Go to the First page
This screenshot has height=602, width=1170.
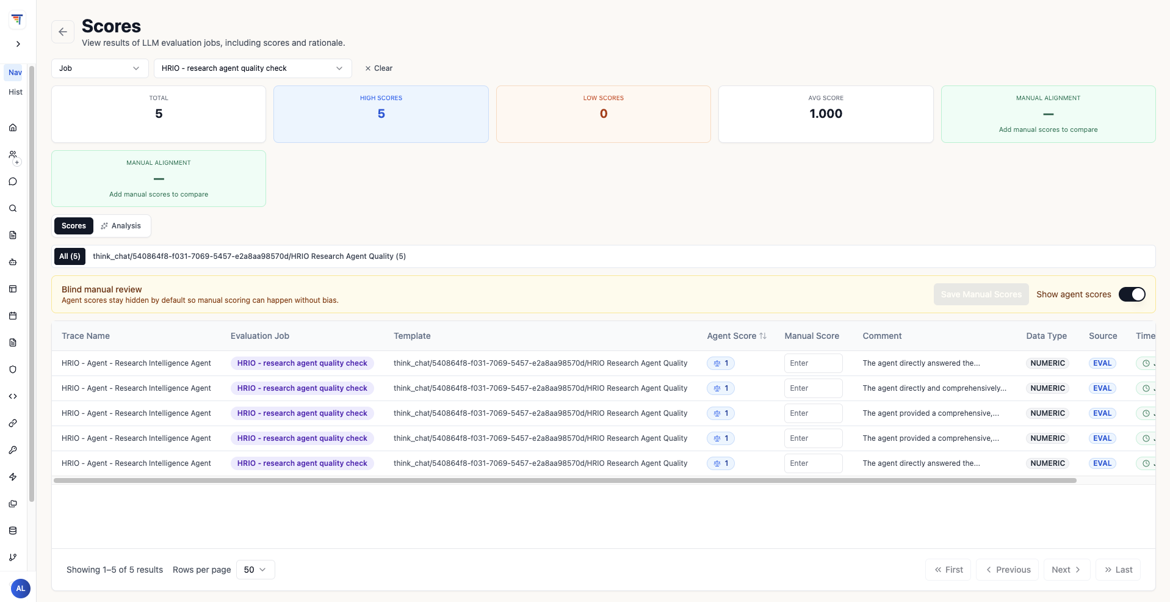coord(948,570)
